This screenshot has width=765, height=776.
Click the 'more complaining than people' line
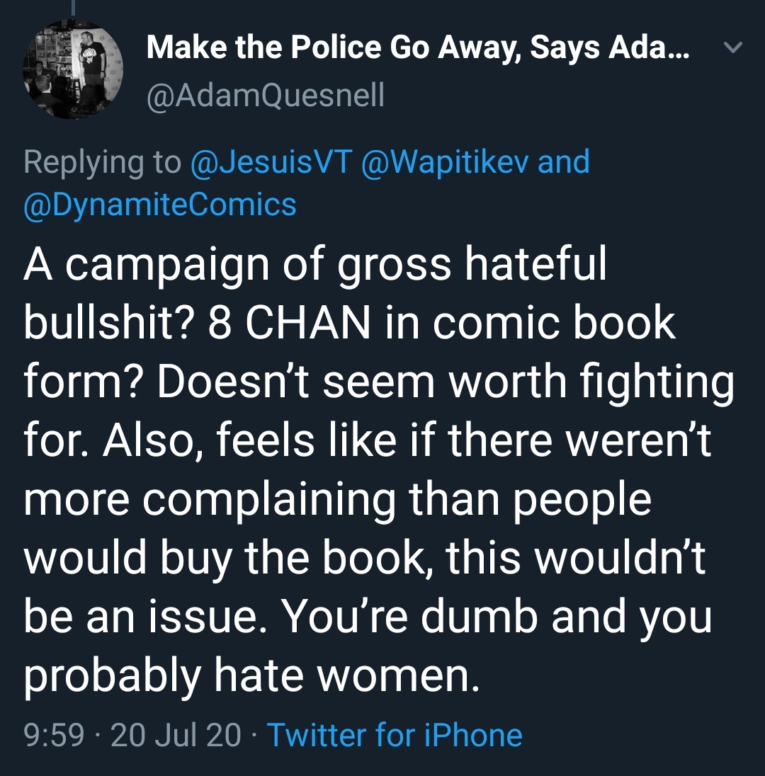click(337, 501)
